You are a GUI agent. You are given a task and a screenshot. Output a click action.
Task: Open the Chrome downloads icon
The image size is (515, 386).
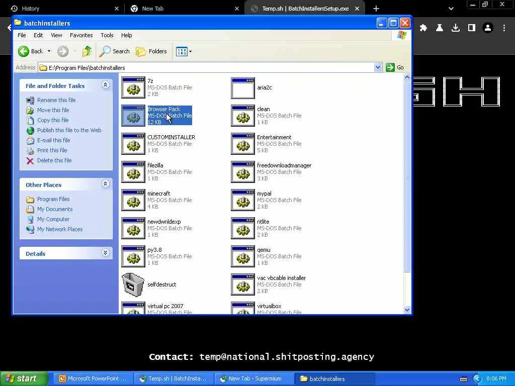point(456,28)
